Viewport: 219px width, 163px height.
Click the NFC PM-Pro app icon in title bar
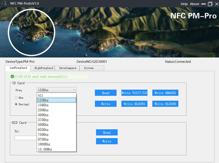point(4,4)
